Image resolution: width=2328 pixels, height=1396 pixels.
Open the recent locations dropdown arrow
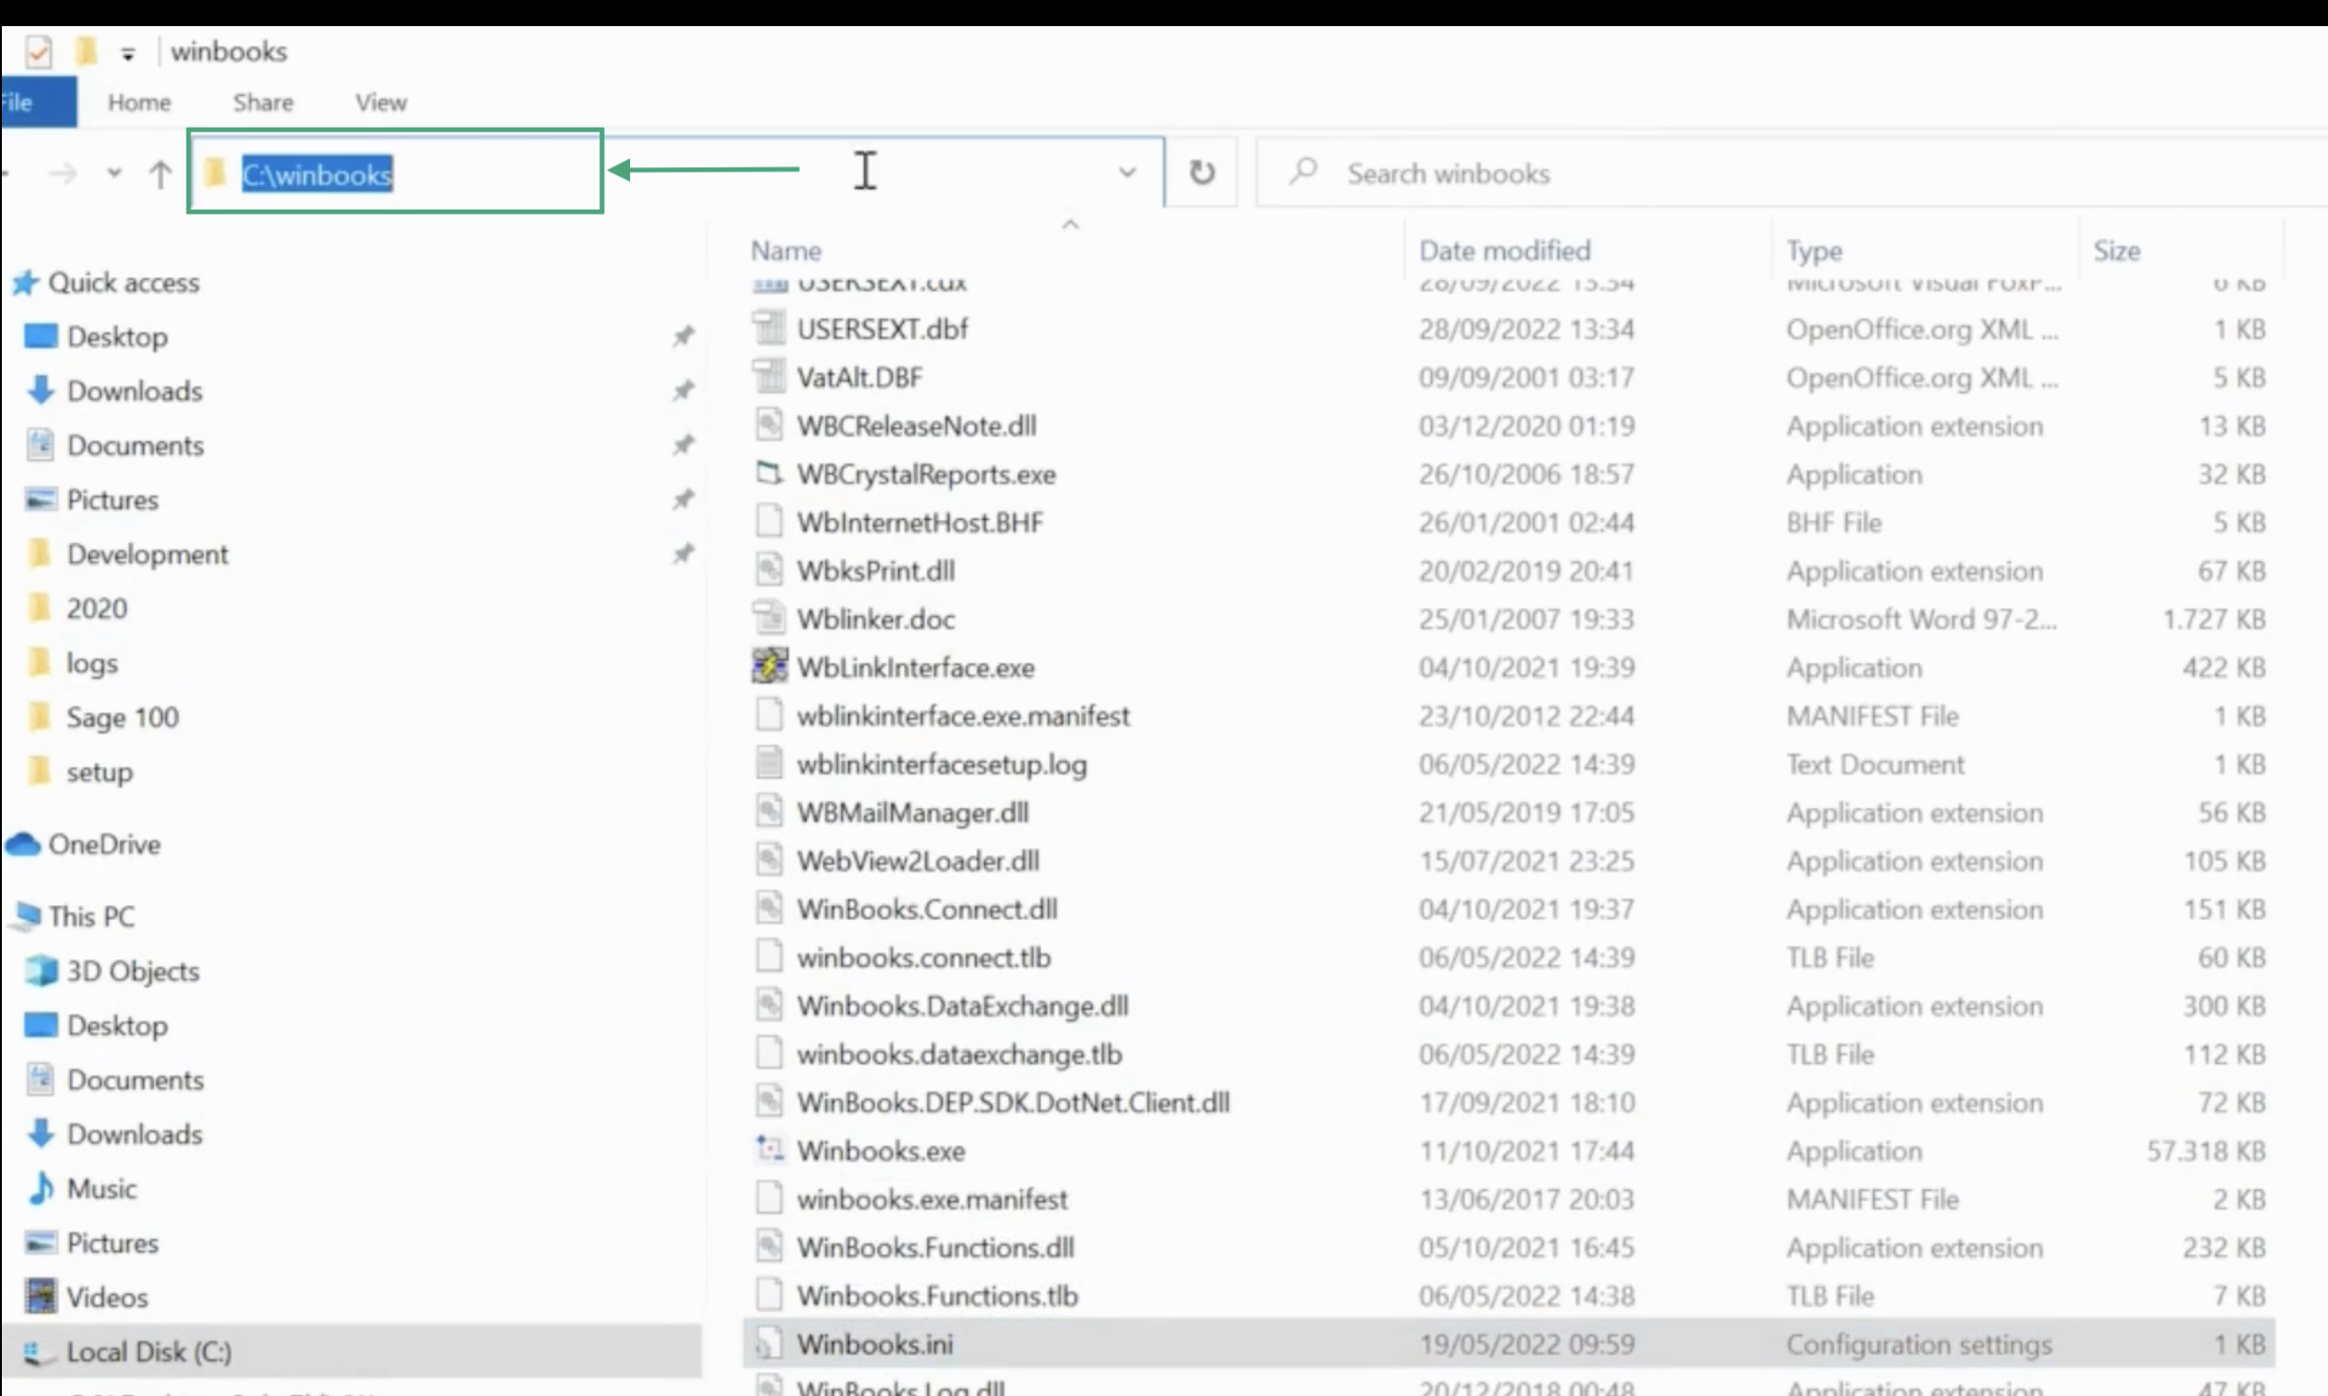point(114,173)
